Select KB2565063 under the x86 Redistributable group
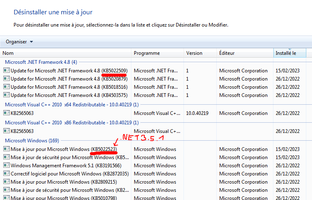This screenshot has width=312, height=200. (22, 131)
